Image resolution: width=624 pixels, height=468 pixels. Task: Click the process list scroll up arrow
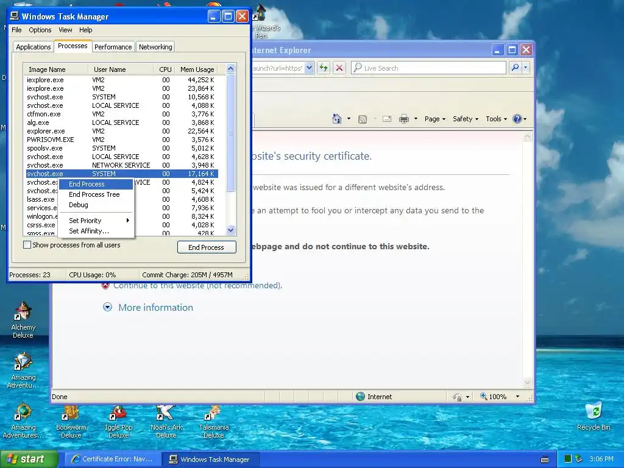[231, 68]
